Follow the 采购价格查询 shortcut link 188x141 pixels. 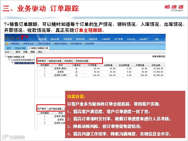tap(44, 44)
